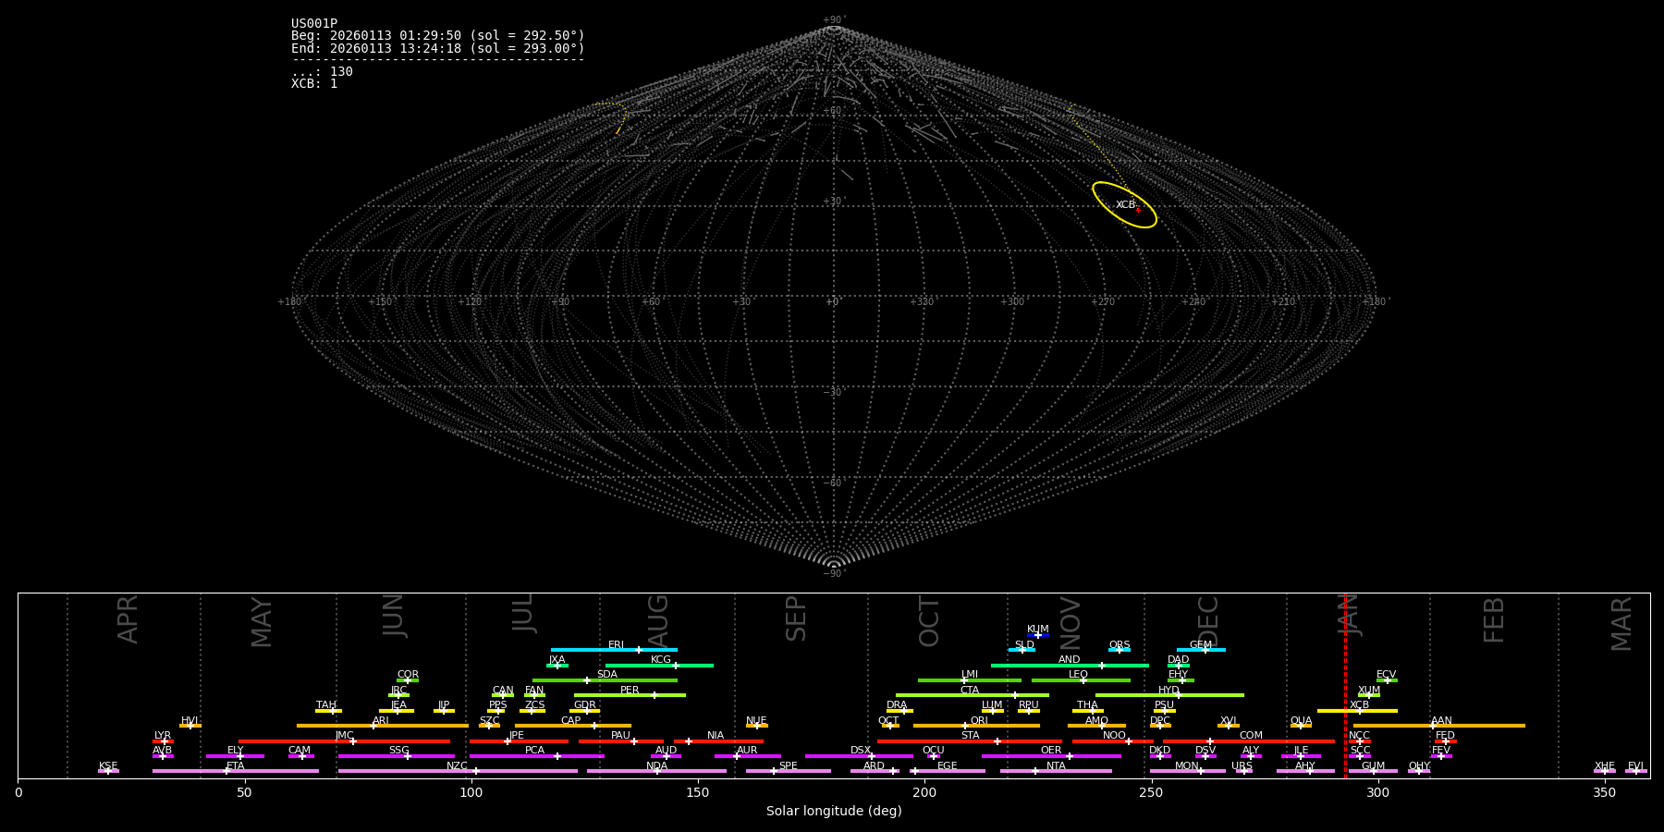
Task: Select the CAP shower label
Action: tap(571, 720)
